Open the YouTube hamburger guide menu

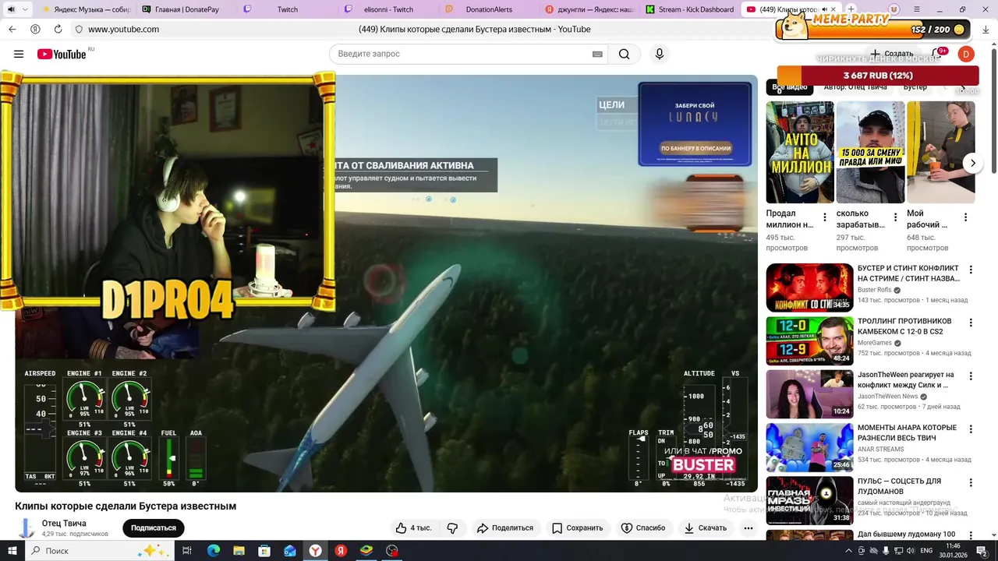[x=19, y=54]
